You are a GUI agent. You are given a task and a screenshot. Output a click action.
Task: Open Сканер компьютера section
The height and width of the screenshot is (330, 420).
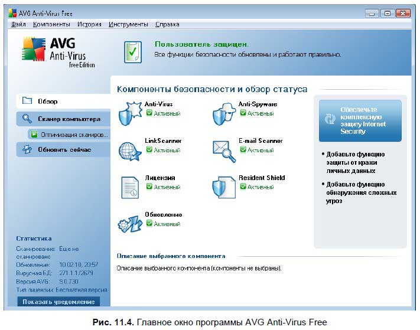(x=63, y=119)
